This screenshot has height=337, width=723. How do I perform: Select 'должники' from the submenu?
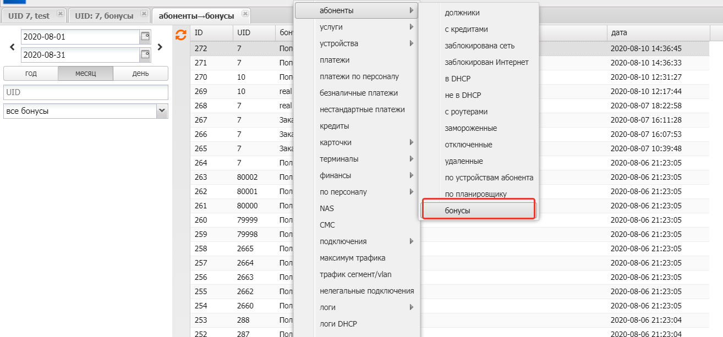(462, 13)
